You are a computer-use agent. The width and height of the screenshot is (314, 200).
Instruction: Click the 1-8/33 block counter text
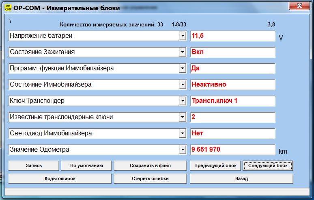pos(179,25)
